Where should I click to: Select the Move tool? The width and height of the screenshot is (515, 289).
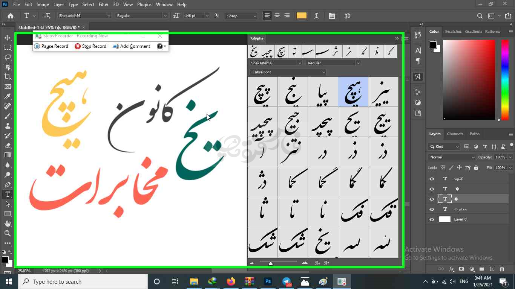(x=8, y=38)
